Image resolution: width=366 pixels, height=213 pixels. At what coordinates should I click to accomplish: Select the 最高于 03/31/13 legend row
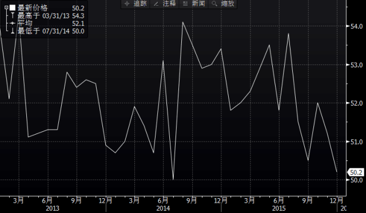(51, 16)
